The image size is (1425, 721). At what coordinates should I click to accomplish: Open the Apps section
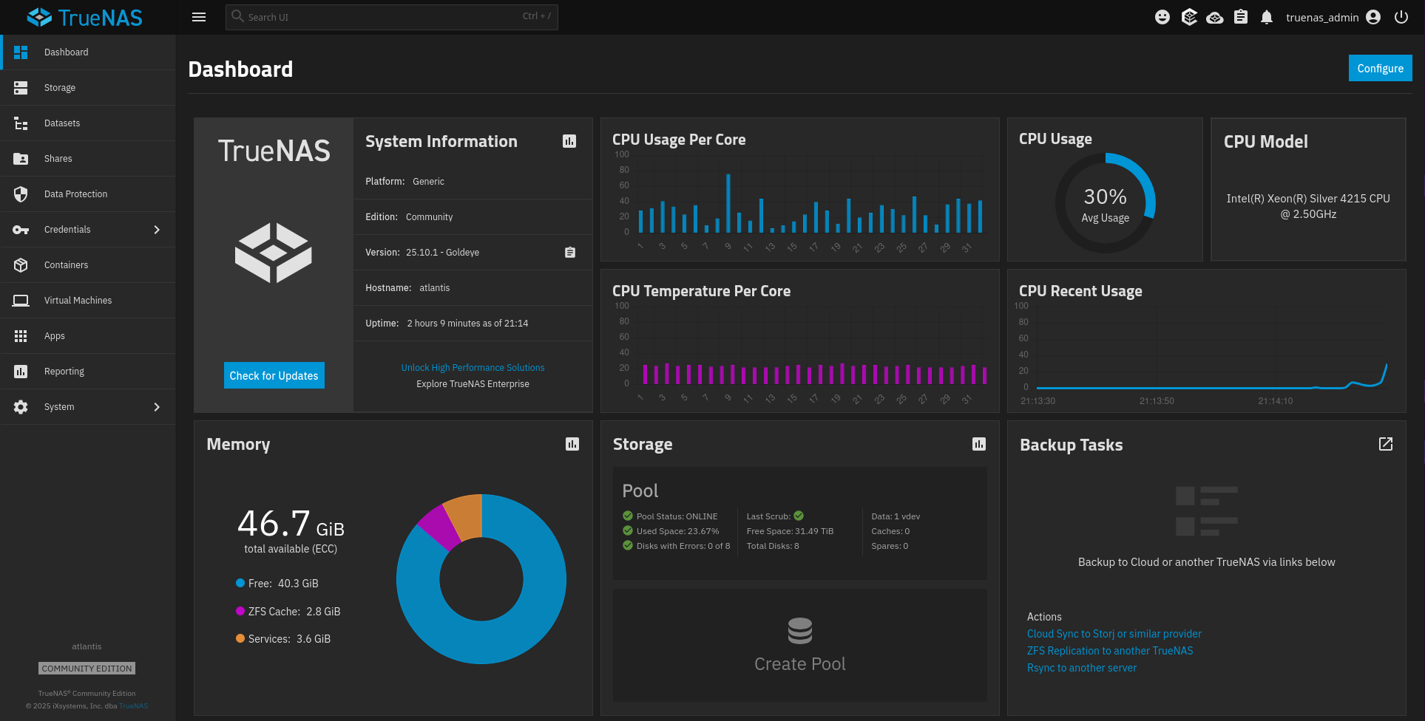tap(54, 335)
